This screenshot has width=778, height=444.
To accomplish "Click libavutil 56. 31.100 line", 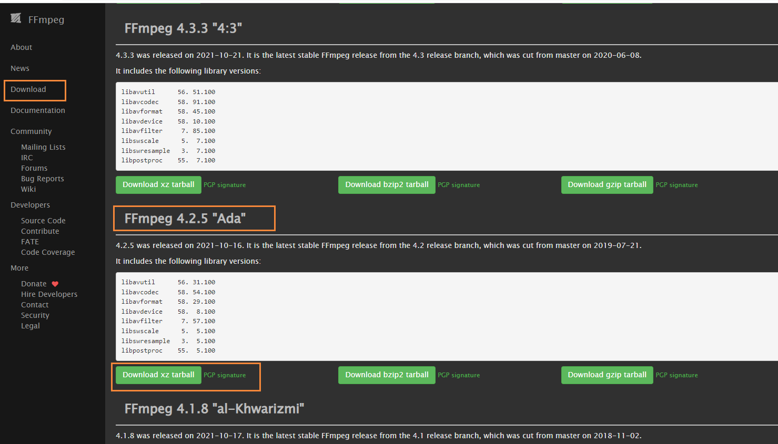I will pyautogui.click(x=168, y=282).
